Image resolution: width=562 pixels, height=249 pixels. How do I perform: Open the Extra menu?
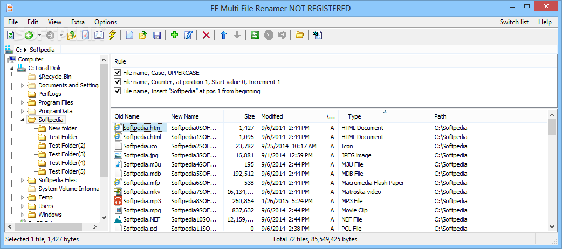(78, 22)
